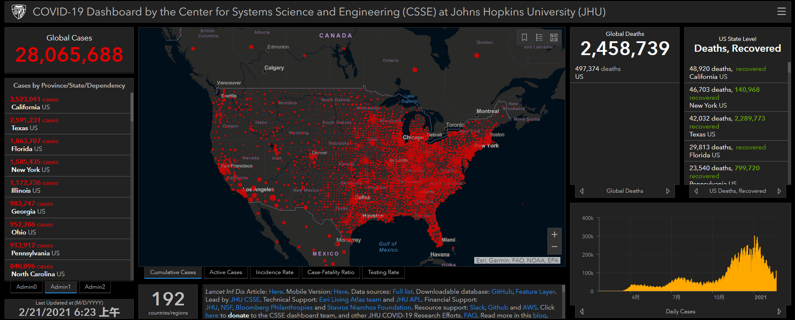Screen dimensions: 795x320
Task: Open the GitHub database link
Action: point(501,292)
